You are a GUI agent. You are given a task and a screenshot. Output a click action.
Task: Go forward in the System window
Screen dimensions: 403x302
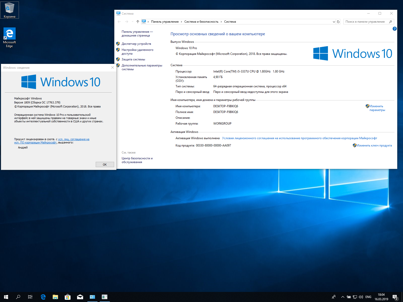(x=127, y=22)
